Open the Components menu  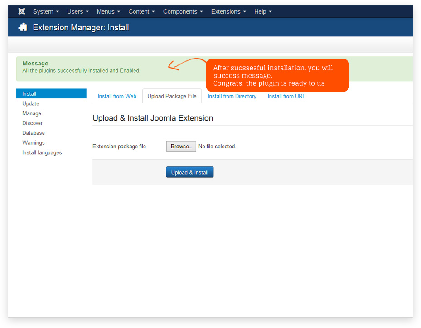click(183, 11)
